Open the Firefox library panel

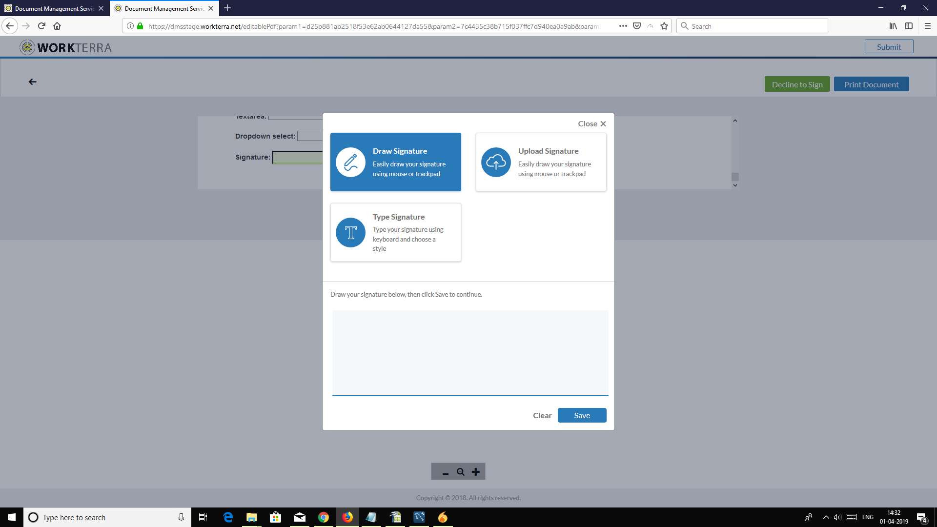[893, 26]
